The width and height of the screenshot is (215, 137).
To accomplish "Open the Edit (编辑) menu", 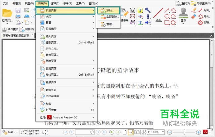I will click(x=17, y=3).
